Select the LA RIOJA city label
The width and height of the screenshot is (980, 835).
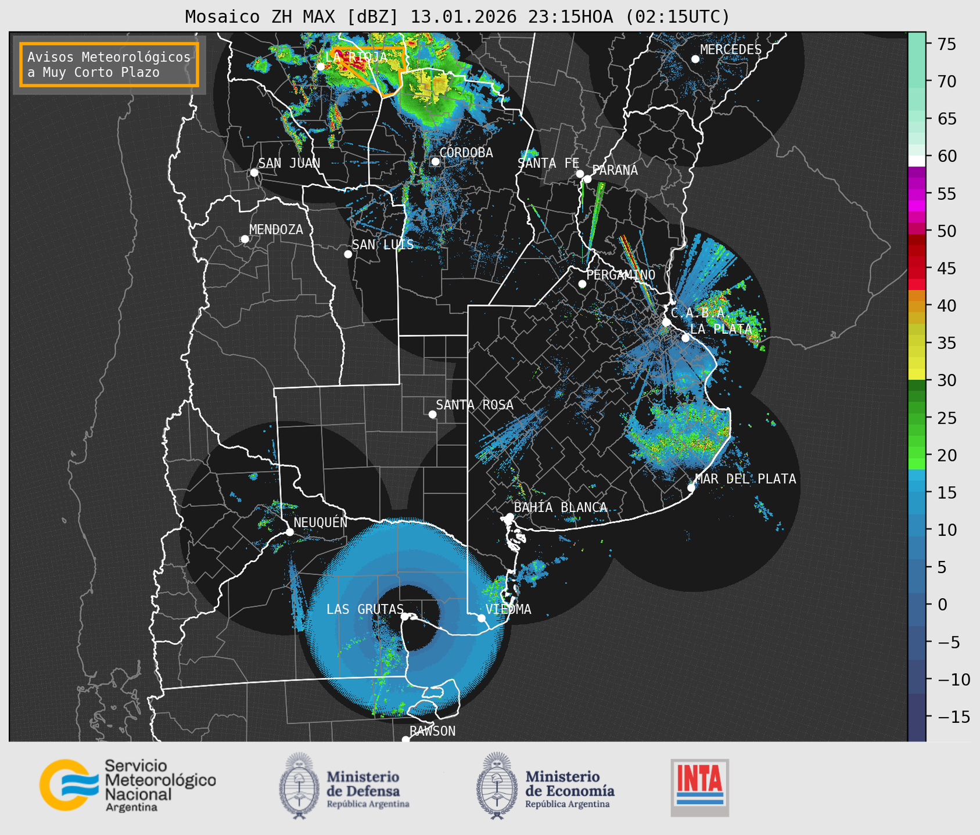pyautogui.click(x=356, y=57)
